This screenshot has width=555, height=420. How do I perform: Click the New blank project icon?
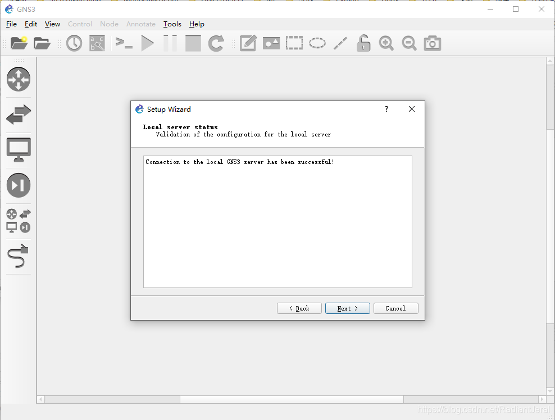(x=19, y=43)
